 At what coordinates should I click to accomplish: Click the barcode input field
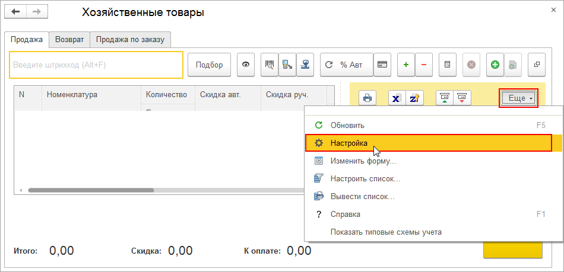click(x=96, y=65)
